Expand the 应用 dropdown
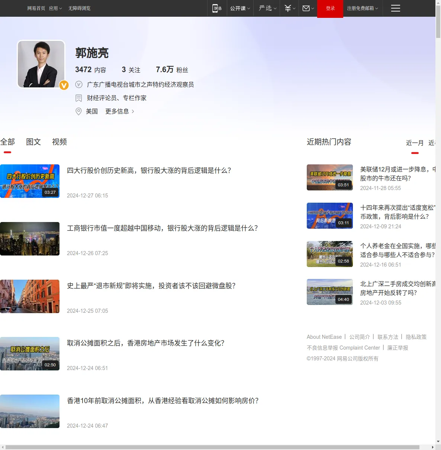This screenshot has width=441, height=450. (55, 8)
